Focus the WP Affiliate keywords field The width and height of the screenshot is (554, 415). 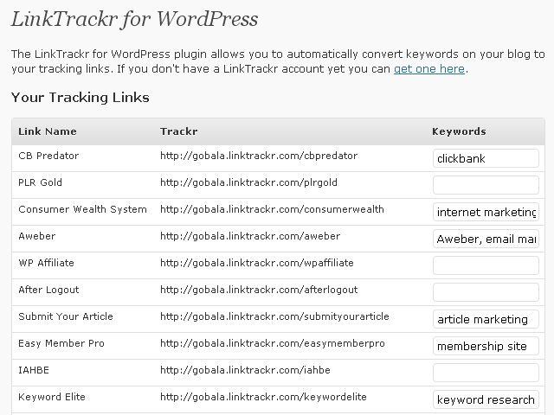click(486, 265)
